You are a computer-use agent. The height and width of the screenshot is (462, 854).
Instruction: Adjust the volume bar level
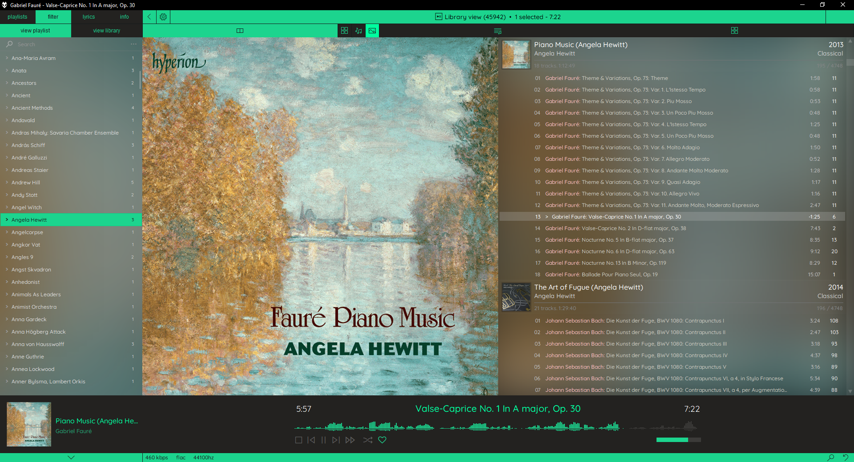[x=679, y=440]
